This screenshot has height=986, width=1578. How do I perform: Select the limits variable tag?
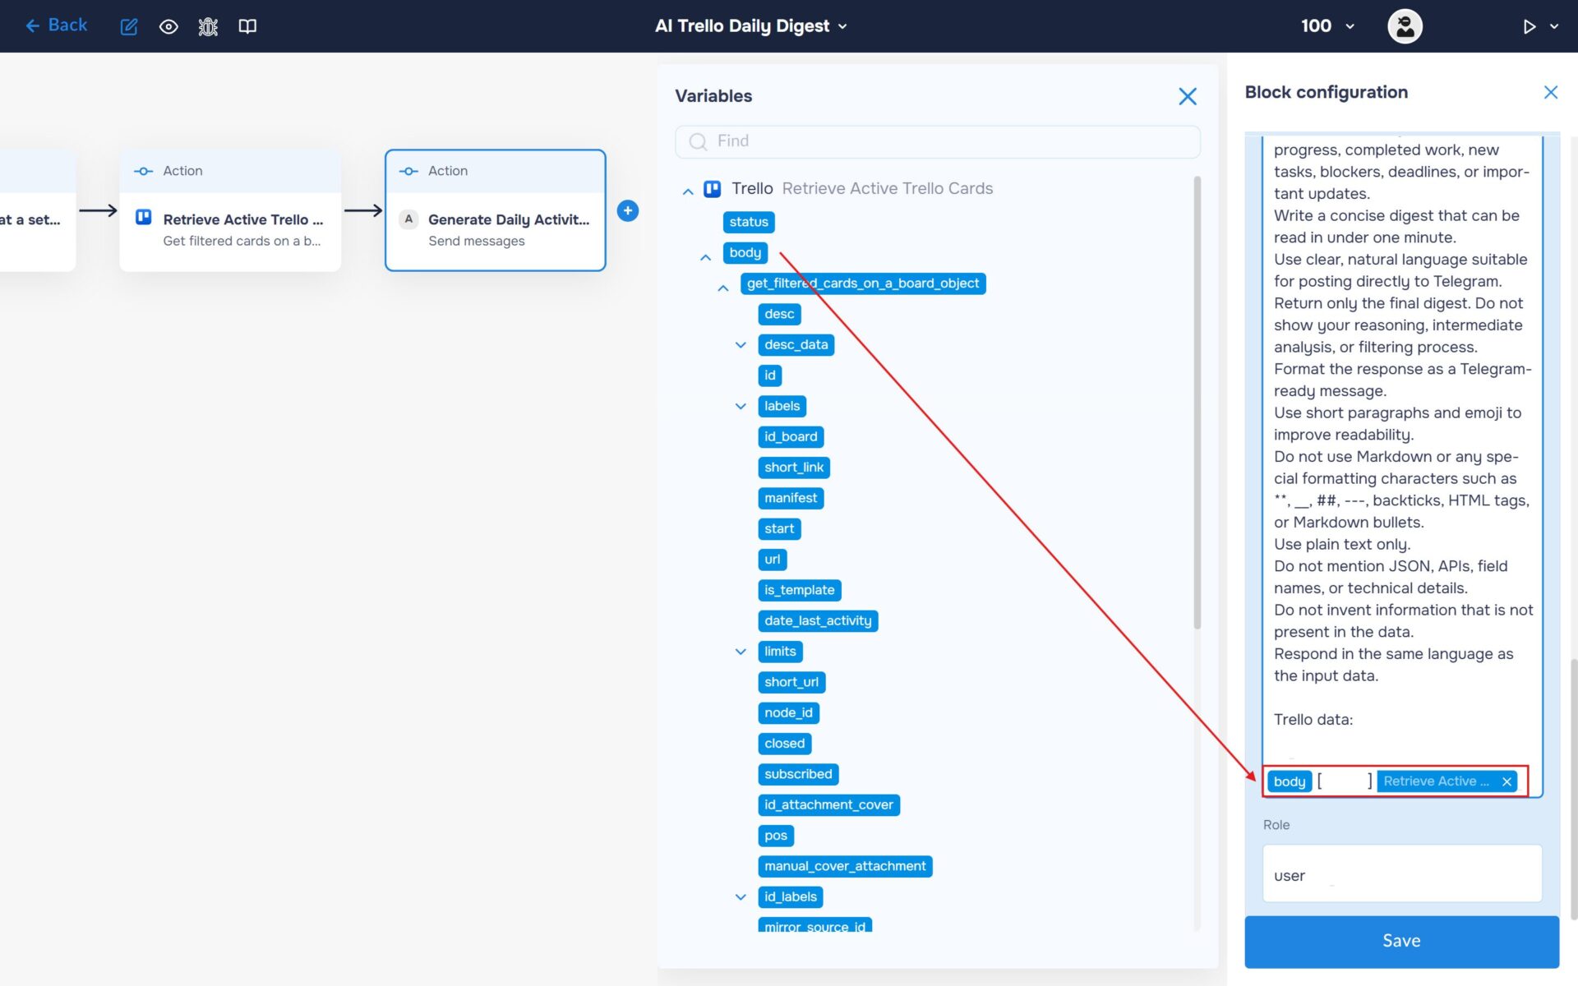tap(780, 652)
